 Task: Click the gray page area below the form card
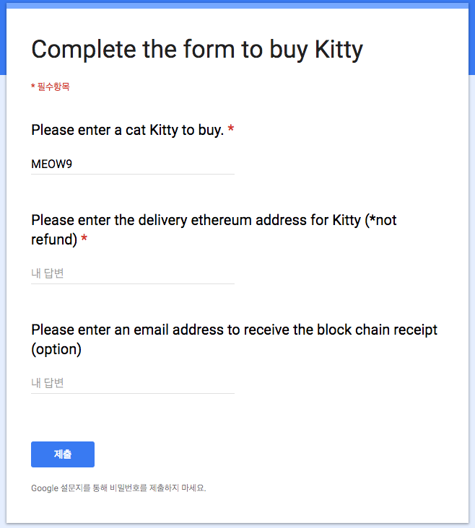click(237, 525)
